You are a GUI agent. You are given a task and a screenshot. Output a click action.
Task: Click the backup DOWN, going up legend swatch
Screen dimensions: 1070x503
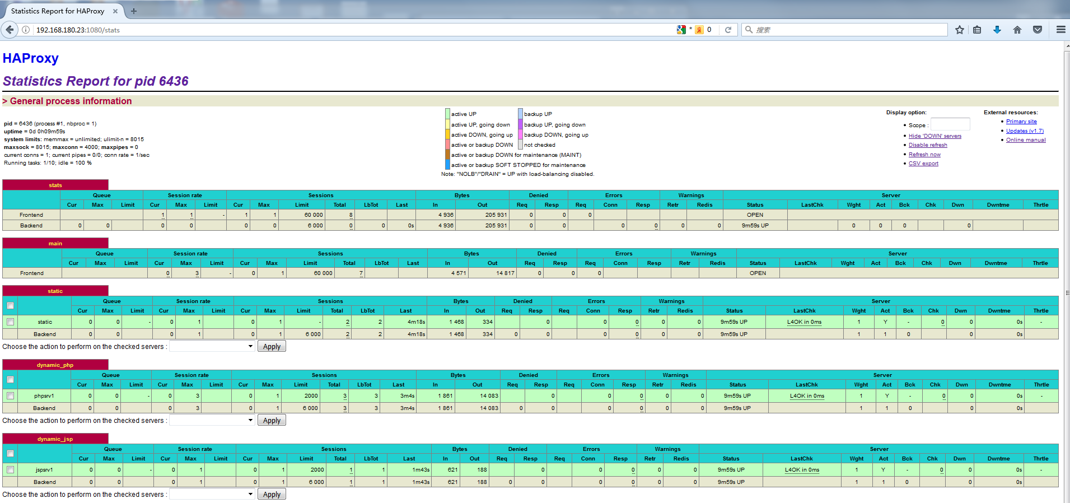[520, 134]
